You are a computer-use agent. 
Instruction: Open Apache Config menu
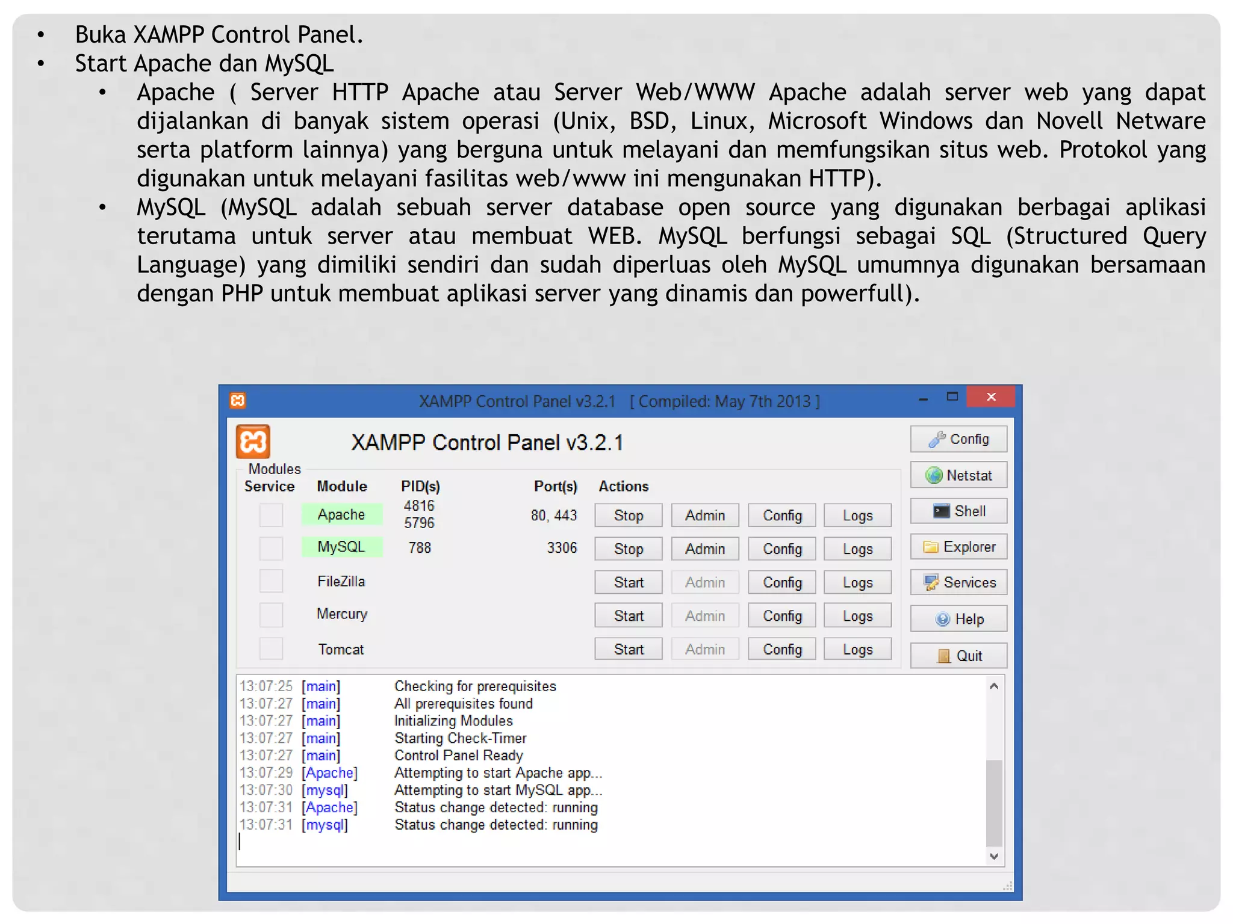(x=782, y=516)
